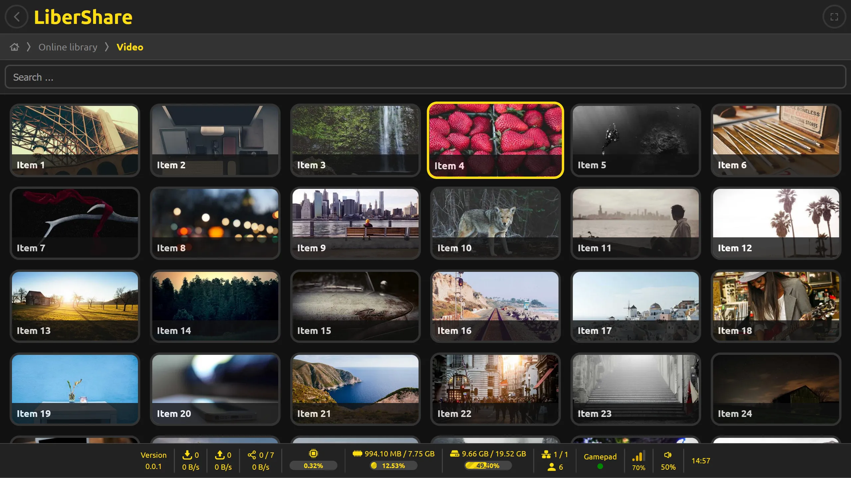Image resolution: width=851 pixels, height=478 pixels.
Task: Click the volume speaker icon
Action: pyautogui.click(x=668, y=455)
